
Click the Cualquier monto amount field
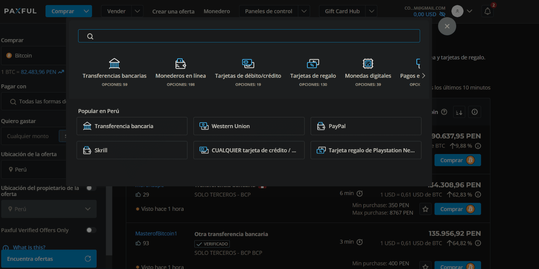pyautogui.click(x=30, y=136)
